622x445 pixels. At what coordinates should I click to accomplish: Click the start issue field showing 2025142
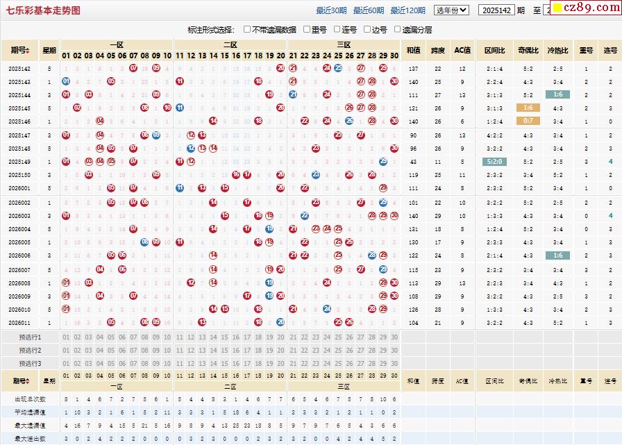point(497,10)
